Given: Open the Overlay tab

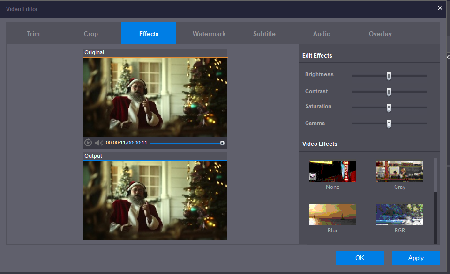Looking at the screenshot, I should [380, 34].
